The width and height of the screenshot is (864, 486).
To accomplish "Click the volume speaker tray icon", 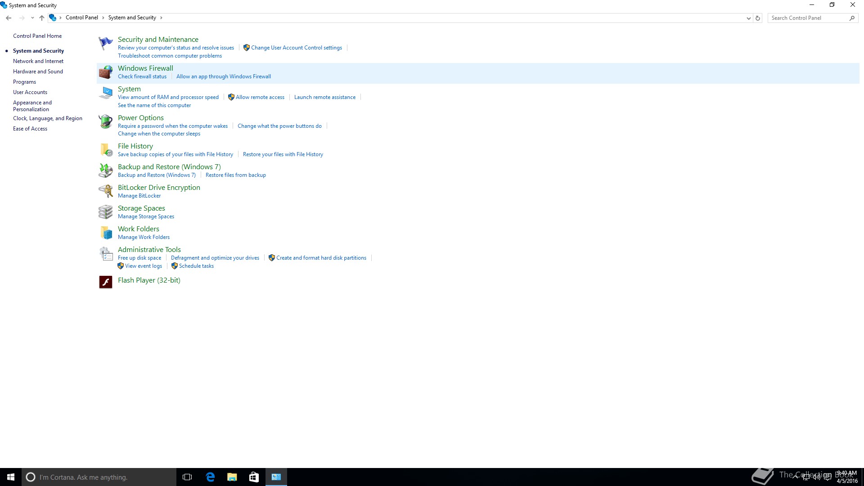I will click(816, 477).
